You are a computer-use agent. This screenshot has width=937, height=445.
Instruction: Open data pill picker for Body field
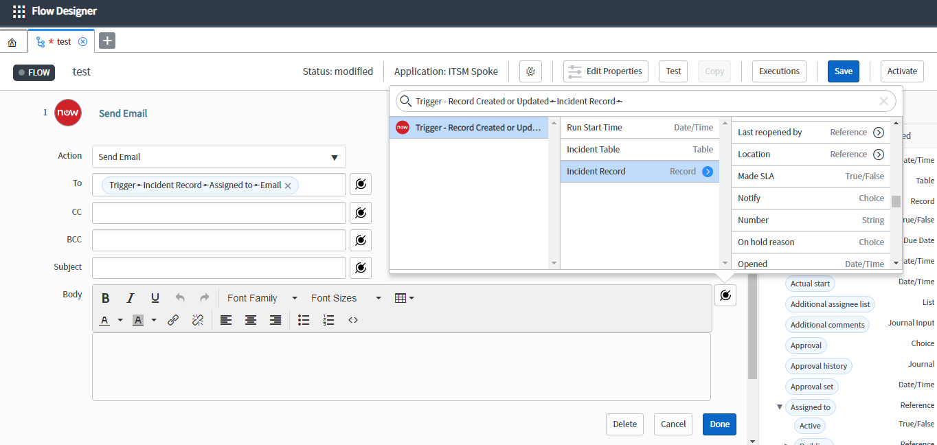pos(725,295)
